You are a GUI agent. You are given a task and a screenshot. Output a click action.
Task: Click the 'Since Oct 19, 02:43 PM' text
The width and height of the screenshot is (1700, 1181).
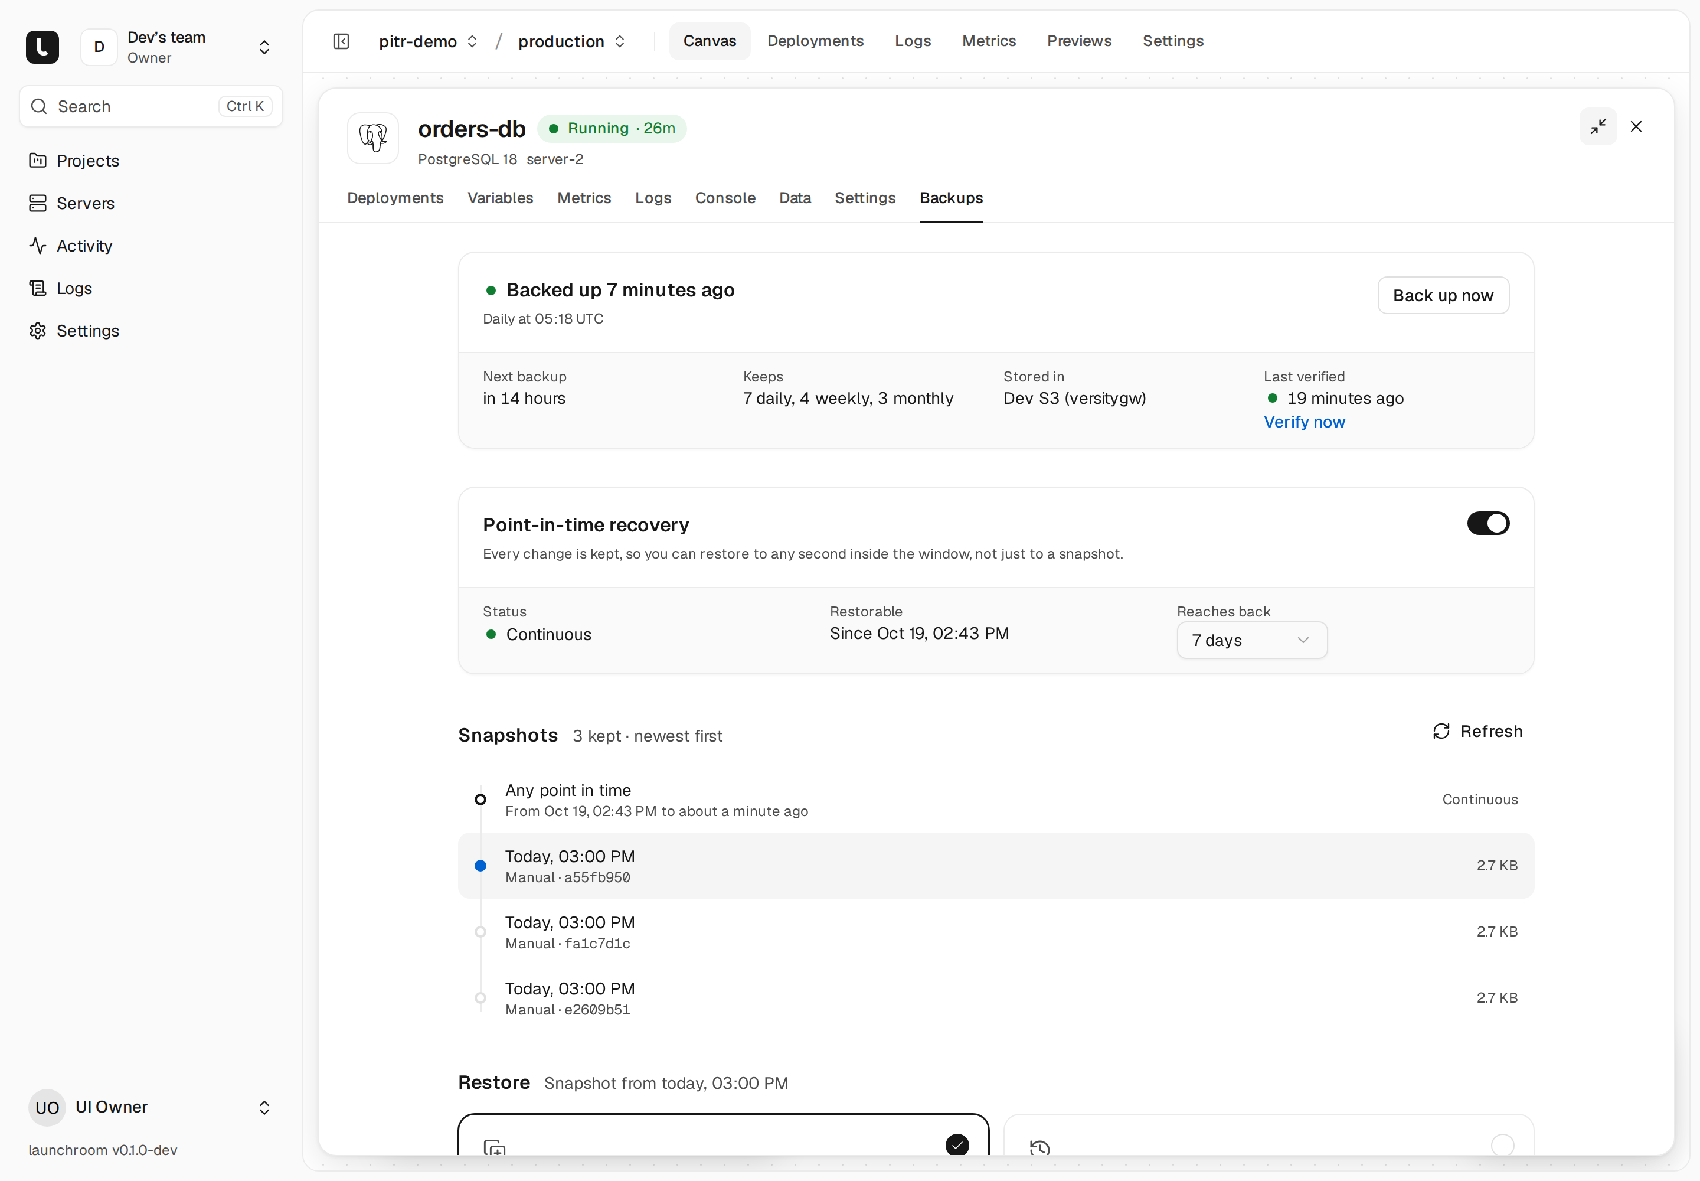click(920, 634)
